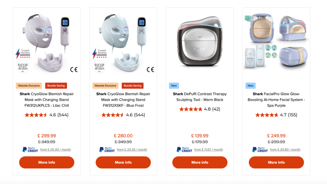The width and height of the screenshot is (327, 184).
Task: Click Bazaar Awards badge on Blue Frost image
Action: 99,67
